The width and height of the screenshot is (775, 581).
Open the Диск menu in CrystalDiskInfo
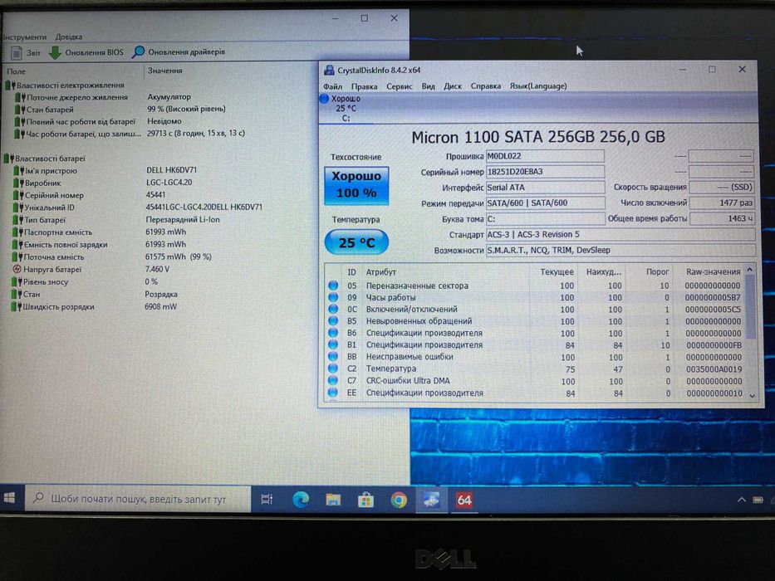pyautogui.click(x=452, y=86)
